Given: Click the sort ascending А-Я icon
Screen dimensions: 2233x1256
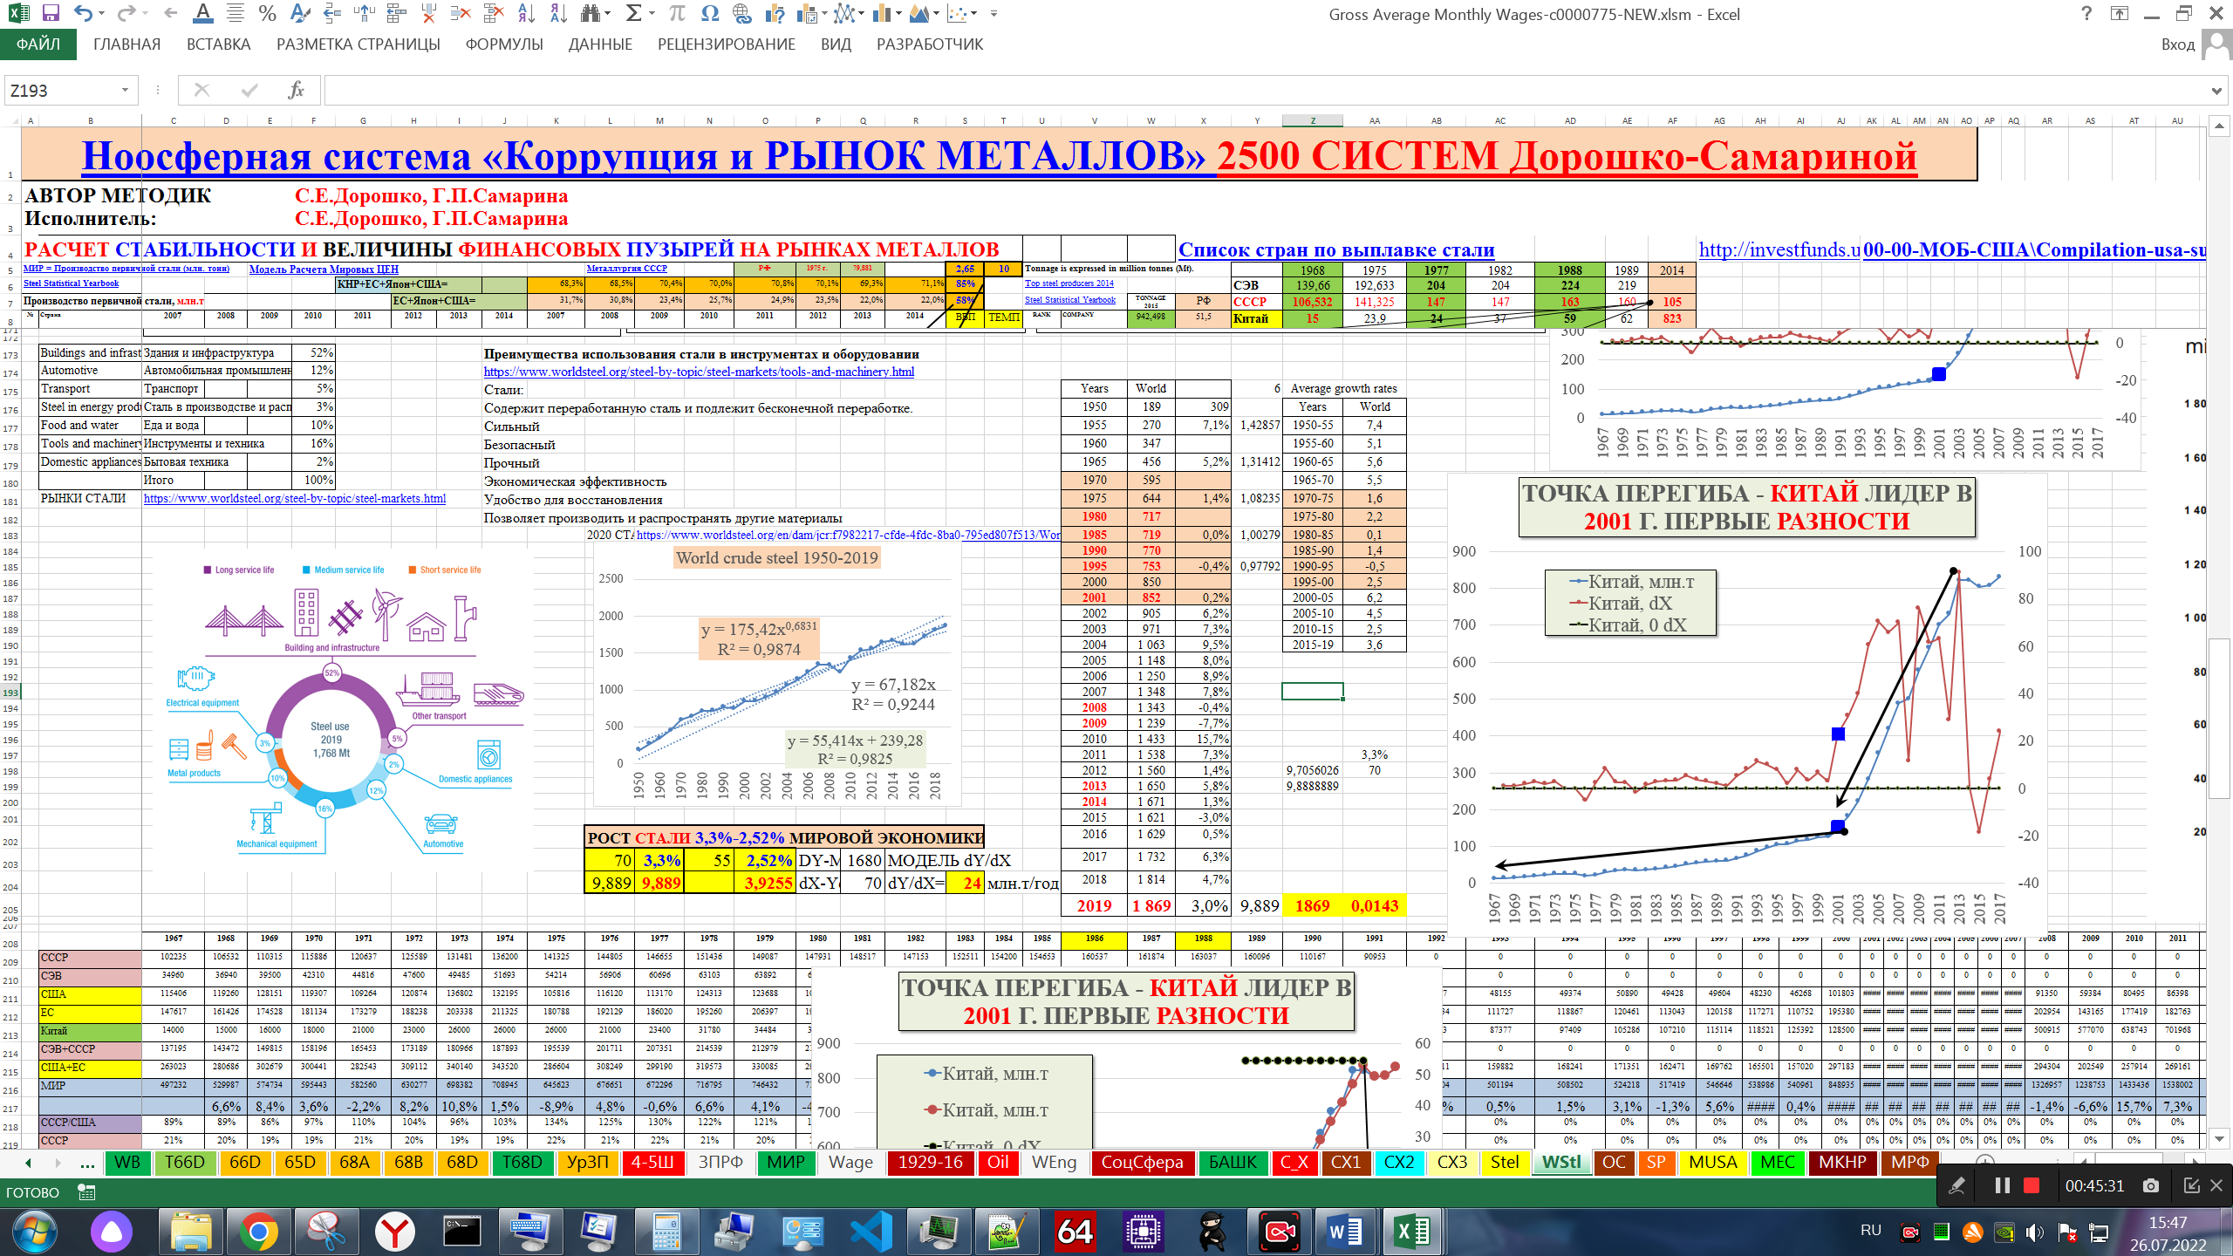Looking at the screenshot, I should coord(526,14).
